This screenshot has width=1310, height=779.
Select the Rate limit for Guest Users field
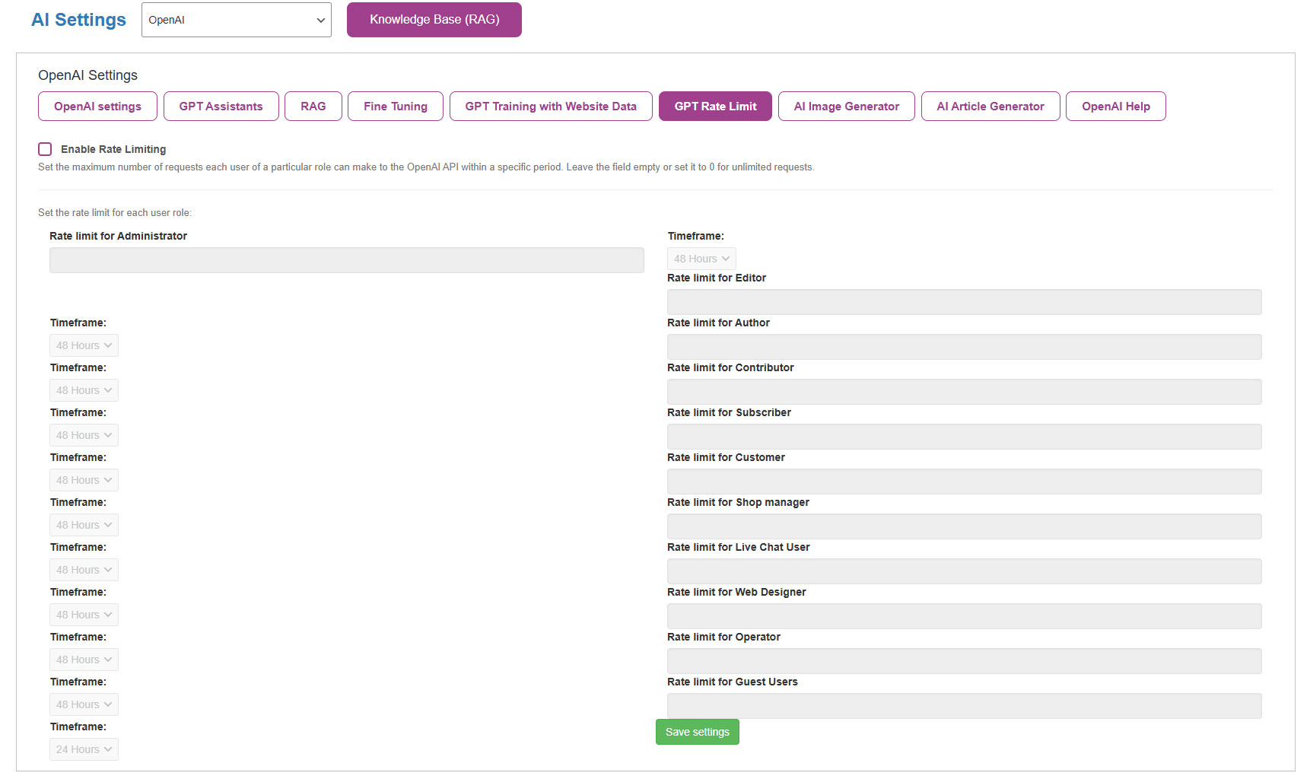[x=964, y=706]
